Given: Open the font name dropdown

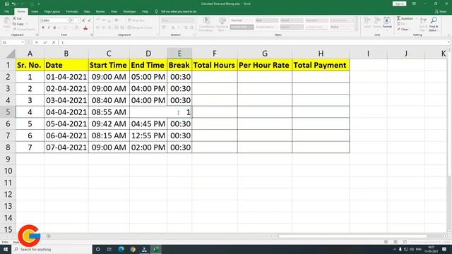Looking at the screenshot, I should [68, 20].
